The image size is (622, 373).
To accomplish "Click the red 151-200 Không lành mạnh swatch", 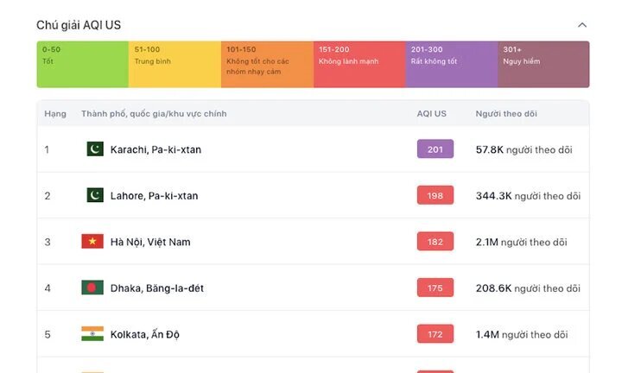I will [359, 64].
